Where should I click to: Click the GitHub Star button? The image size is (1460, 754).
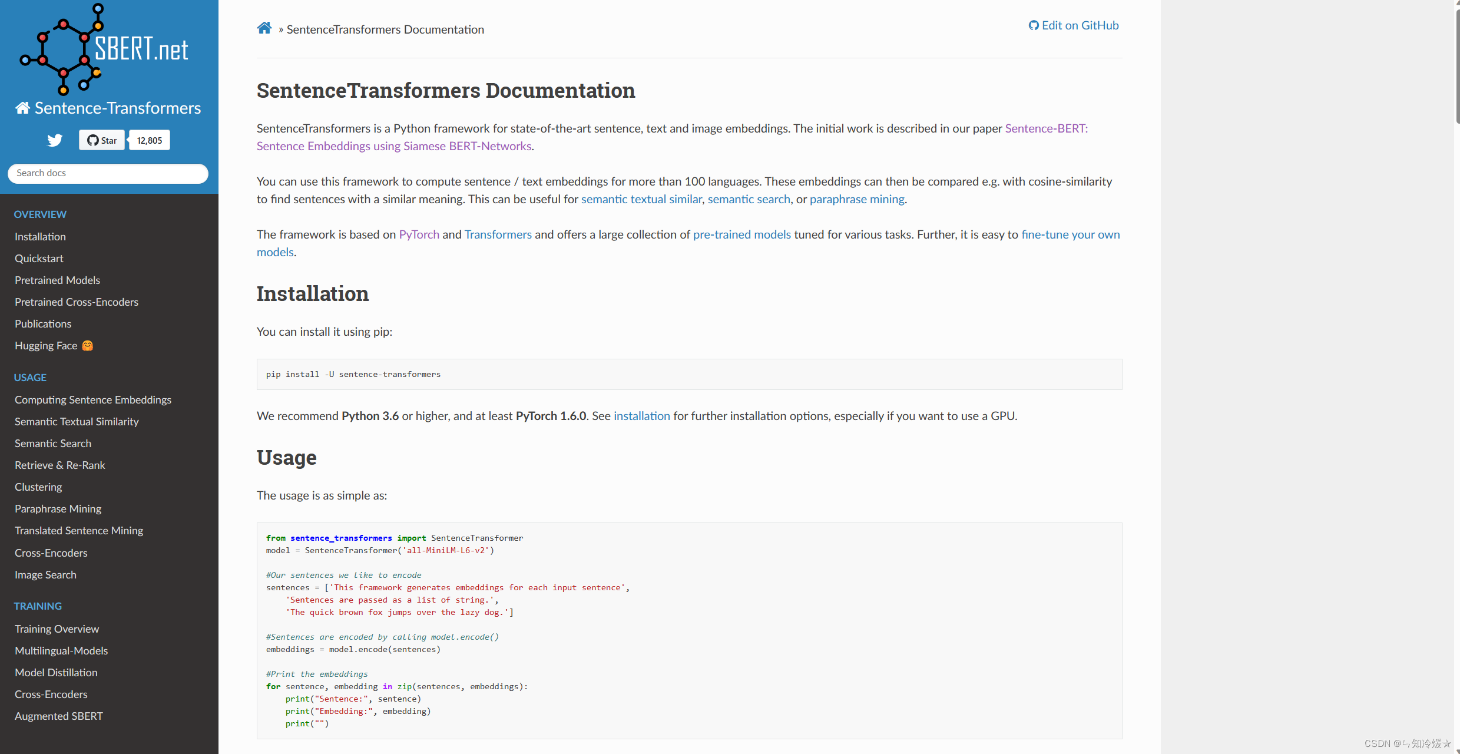click(102, 140)
